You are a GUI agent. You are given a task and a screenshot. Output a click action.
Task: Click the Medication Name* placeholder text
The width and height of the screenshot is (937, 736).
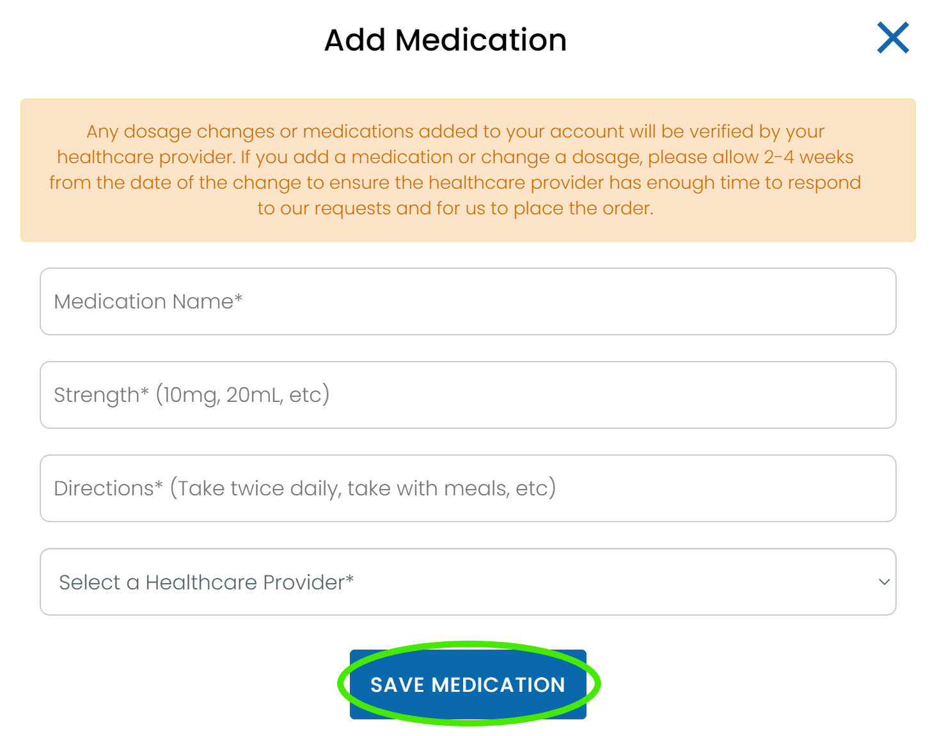(148, 301)
